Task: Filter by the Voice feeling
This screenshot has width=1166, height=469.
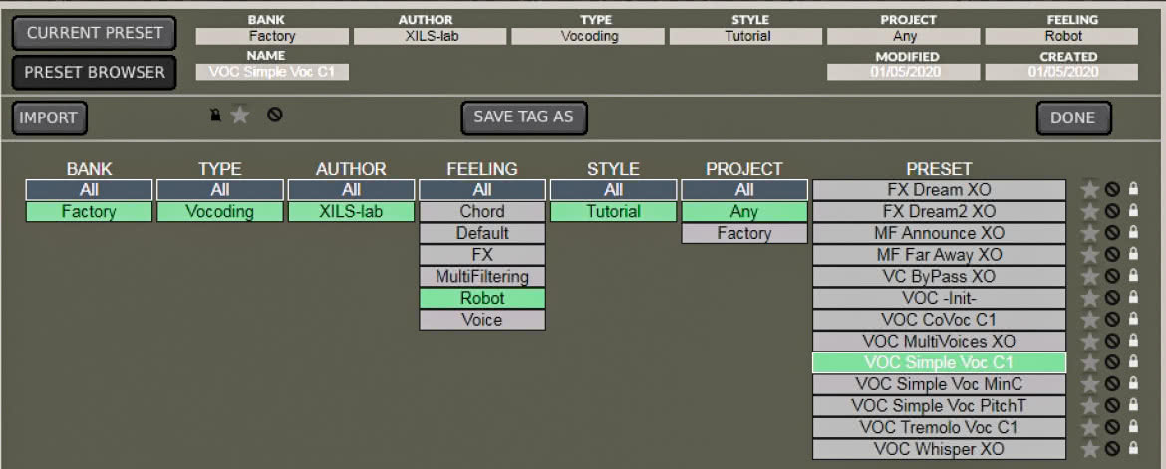Action: pyautogui.click(x=482, y=320)
